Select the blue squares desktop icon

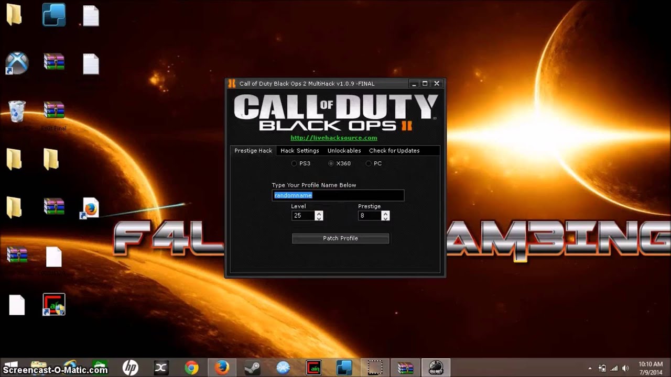[x=54, y=15]
